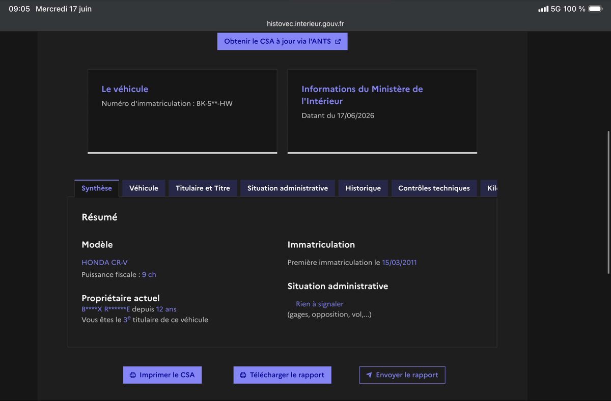Select the Situation administrative tab
This screenshot has width=611, height=401.
[288, 188]
